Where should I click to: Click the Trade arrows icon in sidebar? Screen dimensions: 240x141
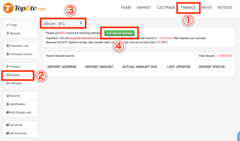[8, 25]
